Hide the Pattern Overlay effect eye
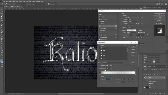This screenshot has width=168, height=95. (149, 85)
